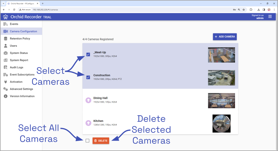The width and height of the screenshot is (278, 151).
Task: Click the Users person icon
Action: [x=5, y=46]
